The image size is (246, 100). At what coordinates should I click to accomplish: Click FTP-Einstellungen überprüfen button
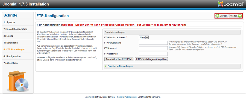pos(151,59)
